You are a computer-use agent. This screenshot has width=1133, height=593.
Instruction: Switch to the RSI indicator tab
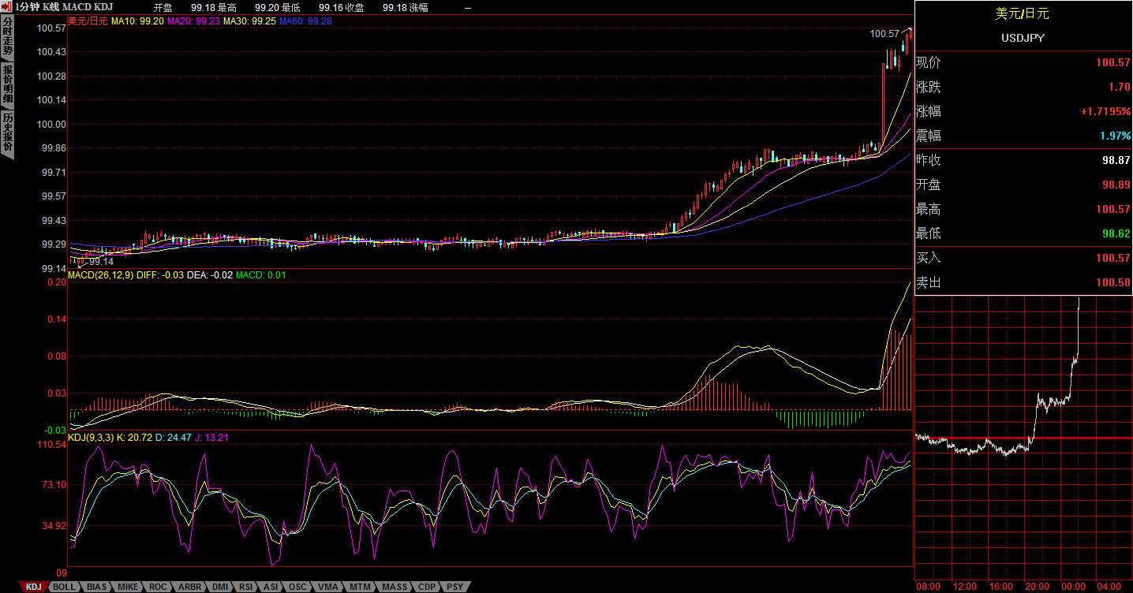[246, 587]
